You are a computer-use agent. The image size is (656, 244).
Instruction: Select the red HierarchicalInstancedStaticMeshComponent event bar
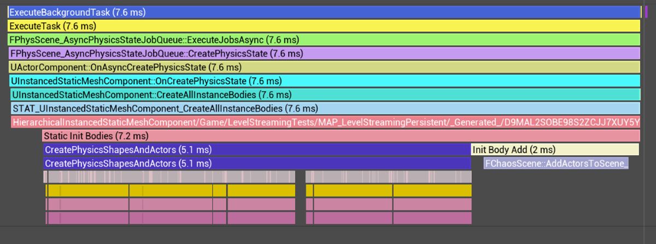click(324, 122)
